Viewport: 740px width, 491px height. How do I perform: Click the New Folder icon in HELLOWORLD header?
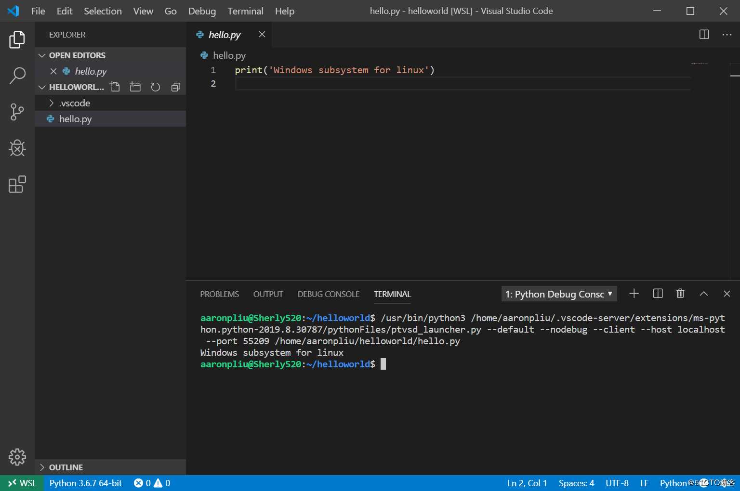(135, 87)
